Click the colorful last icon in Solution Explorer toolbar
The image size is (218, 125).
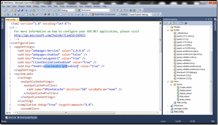186,23
